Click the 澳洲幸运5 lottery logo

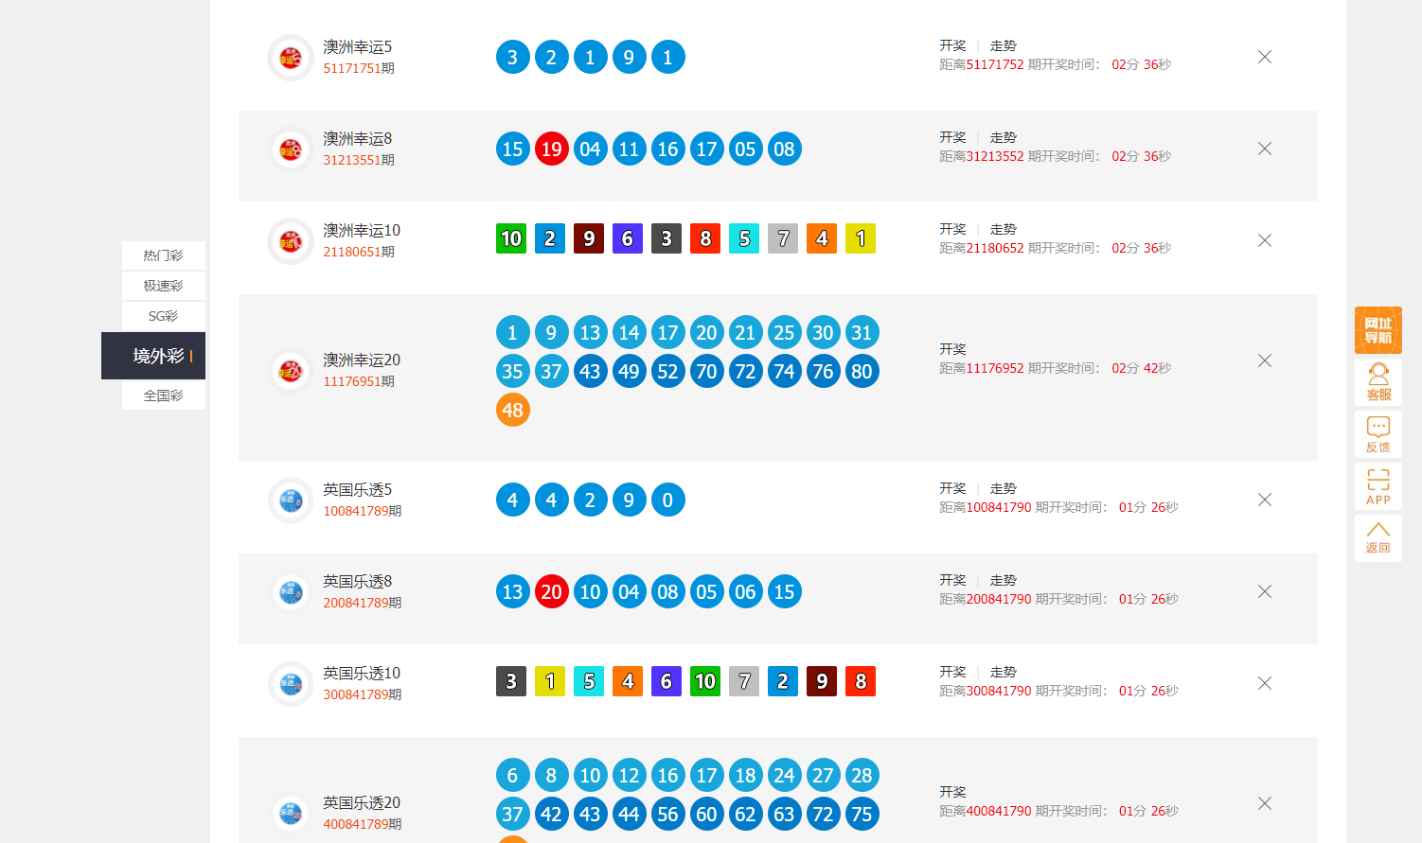pos(291,58)
